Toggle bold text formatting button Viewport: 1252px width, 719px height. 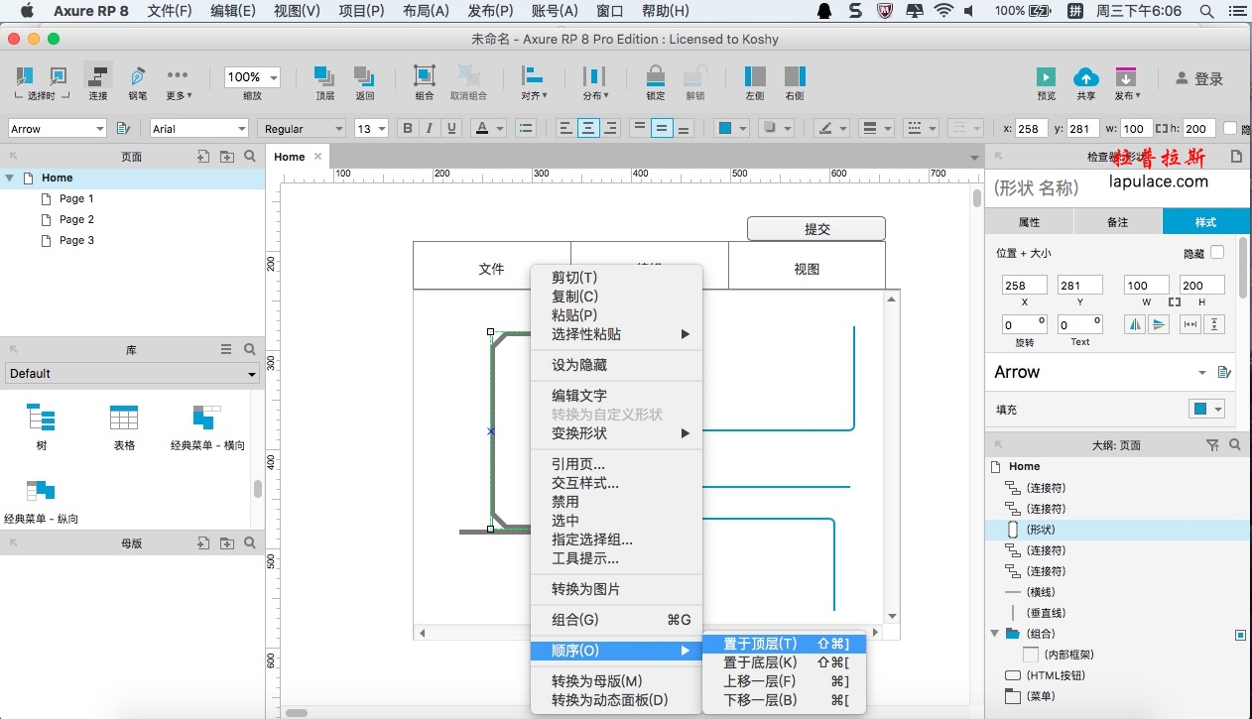tap(407, 128)
